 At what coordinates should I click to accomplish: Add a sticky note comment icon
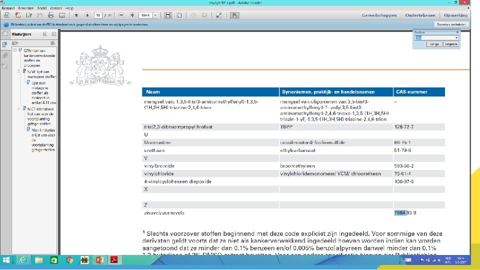(193, 15)
